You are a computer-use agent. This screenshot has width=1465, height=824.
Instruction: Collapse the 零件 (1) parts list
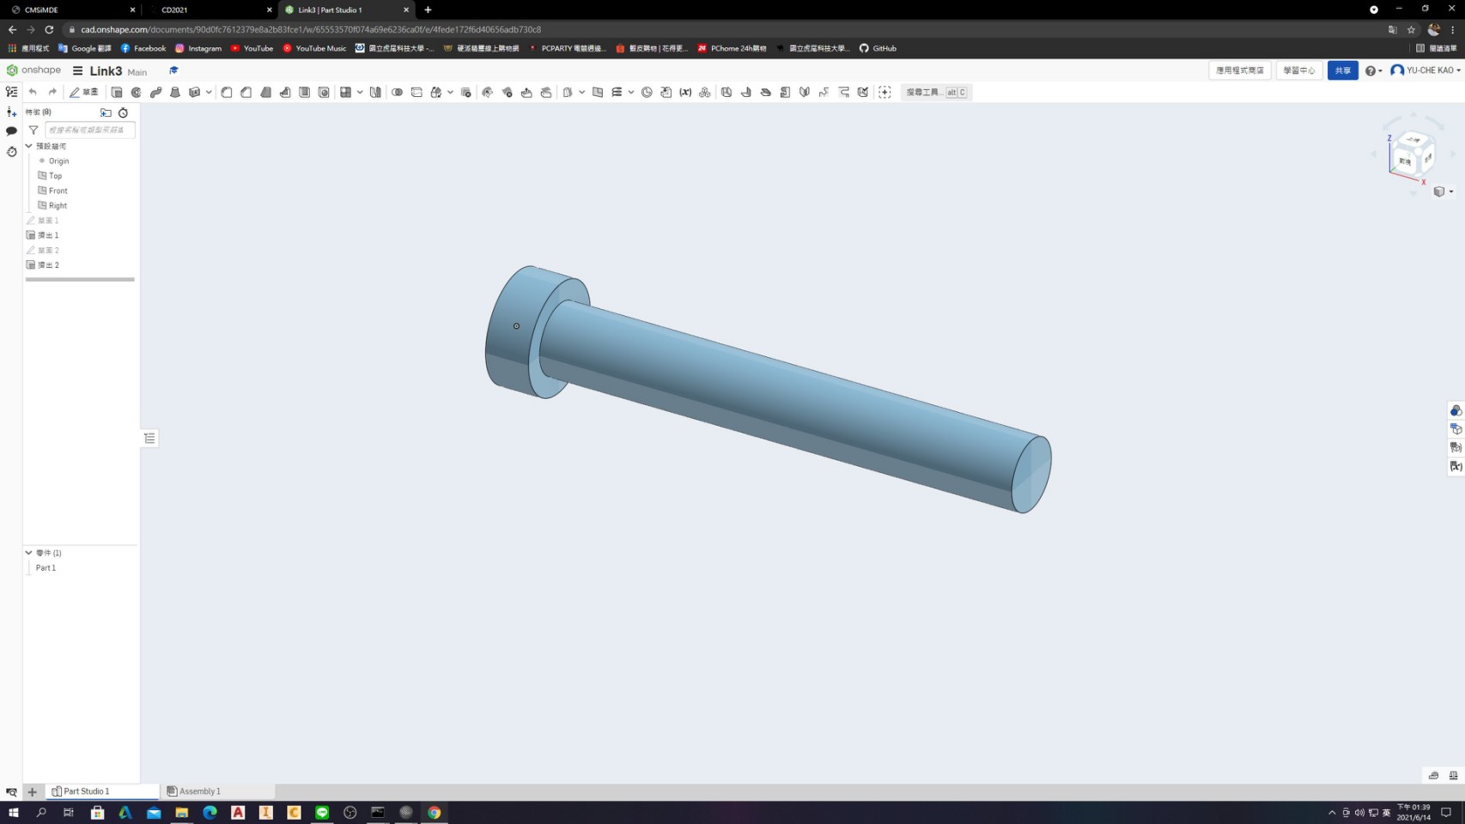point(28,553)
